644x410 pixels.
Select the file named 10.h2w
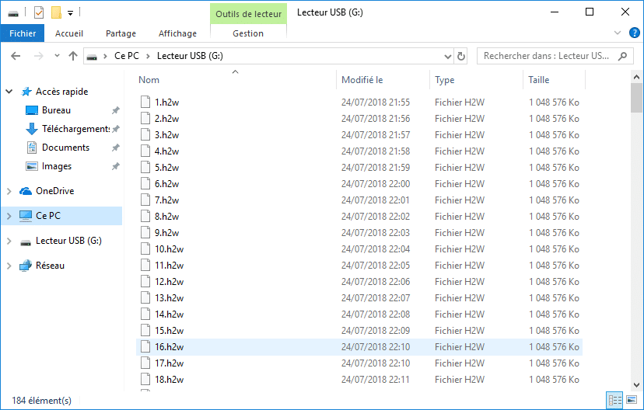point(170,249)
